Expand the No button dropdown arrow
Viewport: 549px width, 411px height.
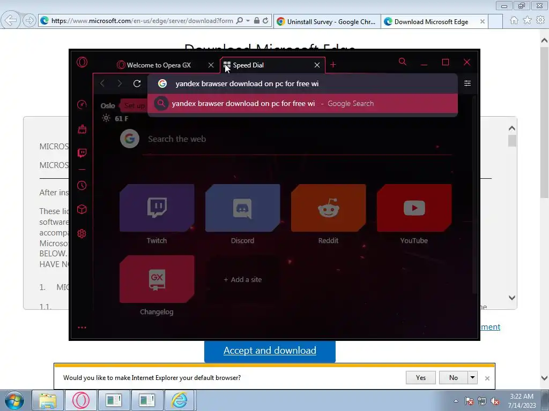472,377
